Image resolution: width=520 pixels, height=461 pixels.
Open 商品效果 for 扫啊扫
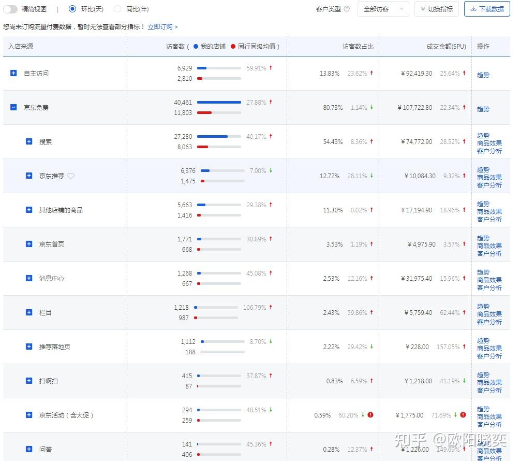click(x=489, y=383)
